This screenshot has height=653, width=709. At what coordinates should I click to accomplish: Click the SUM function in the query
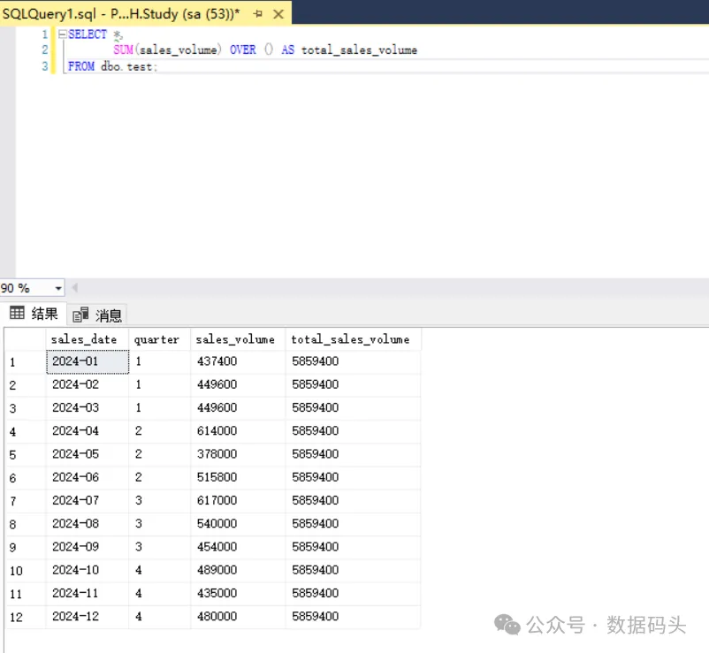123,49
